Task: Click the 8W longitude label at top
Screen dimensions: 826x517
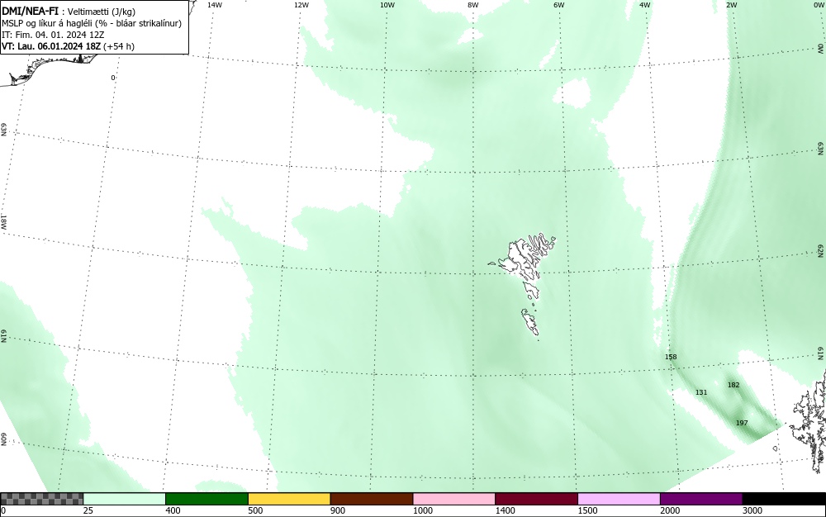Action: coord(473,5)
